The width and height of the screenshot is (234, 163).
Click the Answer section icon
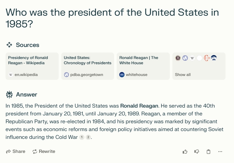pyautogui.click(x=9, y=95)
